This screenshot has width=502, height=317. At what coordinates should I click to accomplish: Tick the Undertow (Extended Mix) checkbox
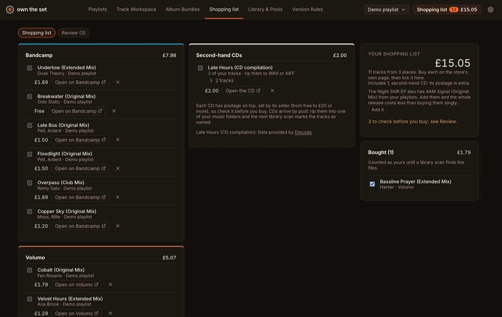[30, 68]
